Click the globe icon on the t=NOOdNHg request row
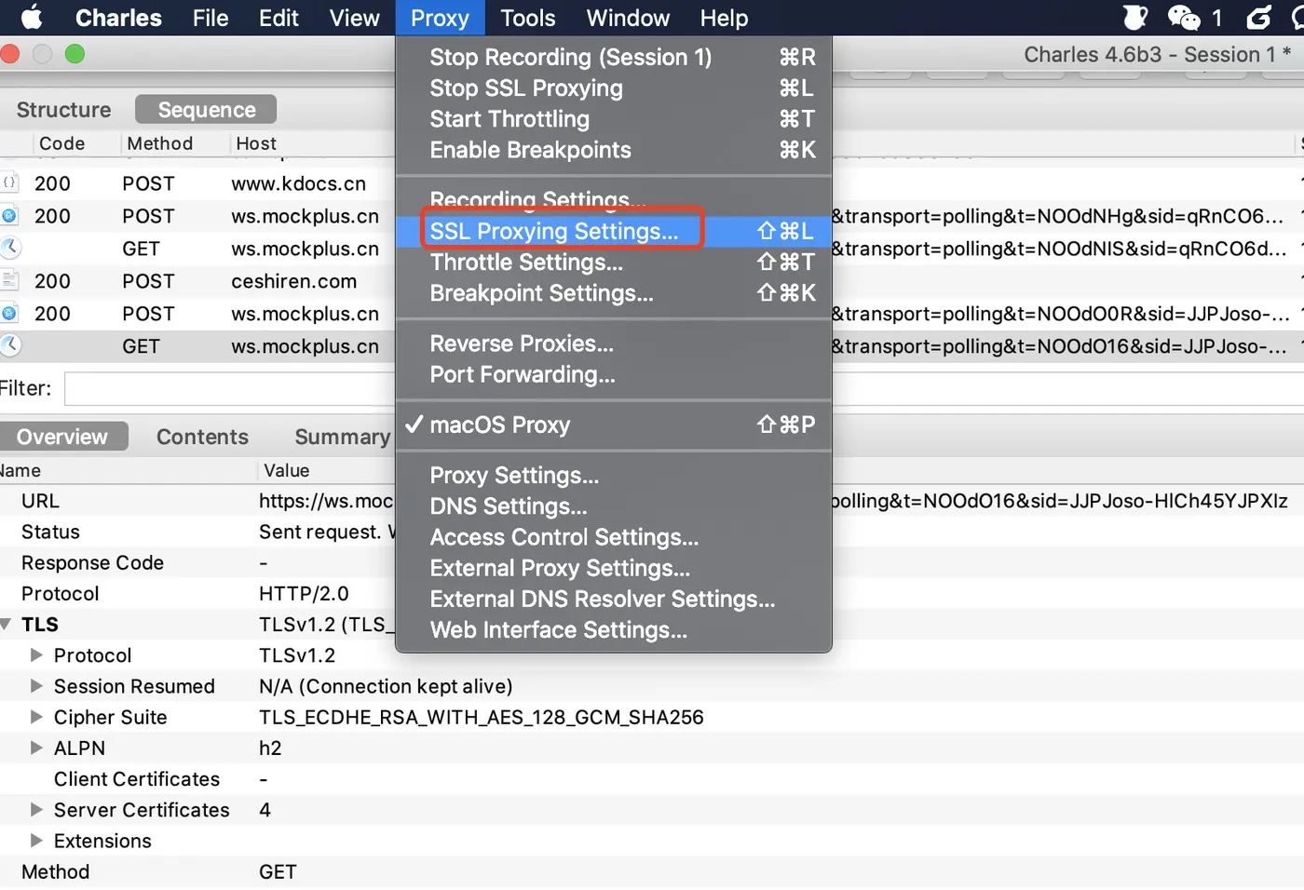Viewport: 1304px width, 890px height. (x=9, y=216)
